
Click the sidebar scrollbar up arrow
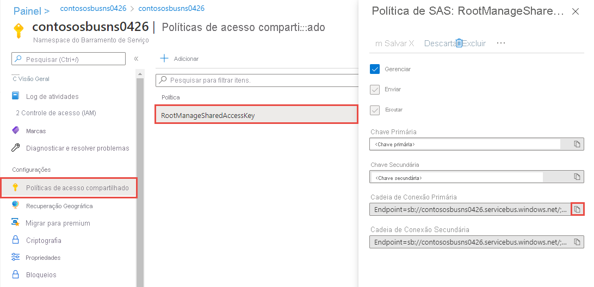coord(140,74)
